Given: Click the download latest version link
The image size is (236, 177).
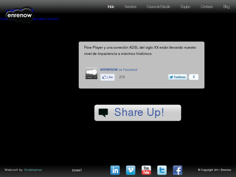Looking at the screenshot, I should pos(30,19).
